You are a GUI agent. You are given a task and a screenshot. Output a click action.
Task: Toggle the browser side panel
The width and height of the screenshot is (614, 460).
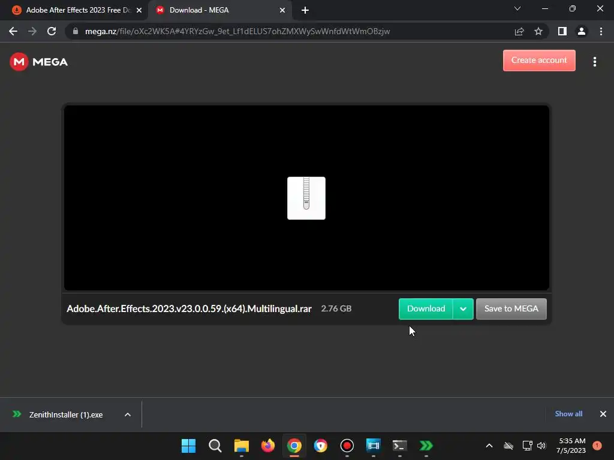[562, 31]
